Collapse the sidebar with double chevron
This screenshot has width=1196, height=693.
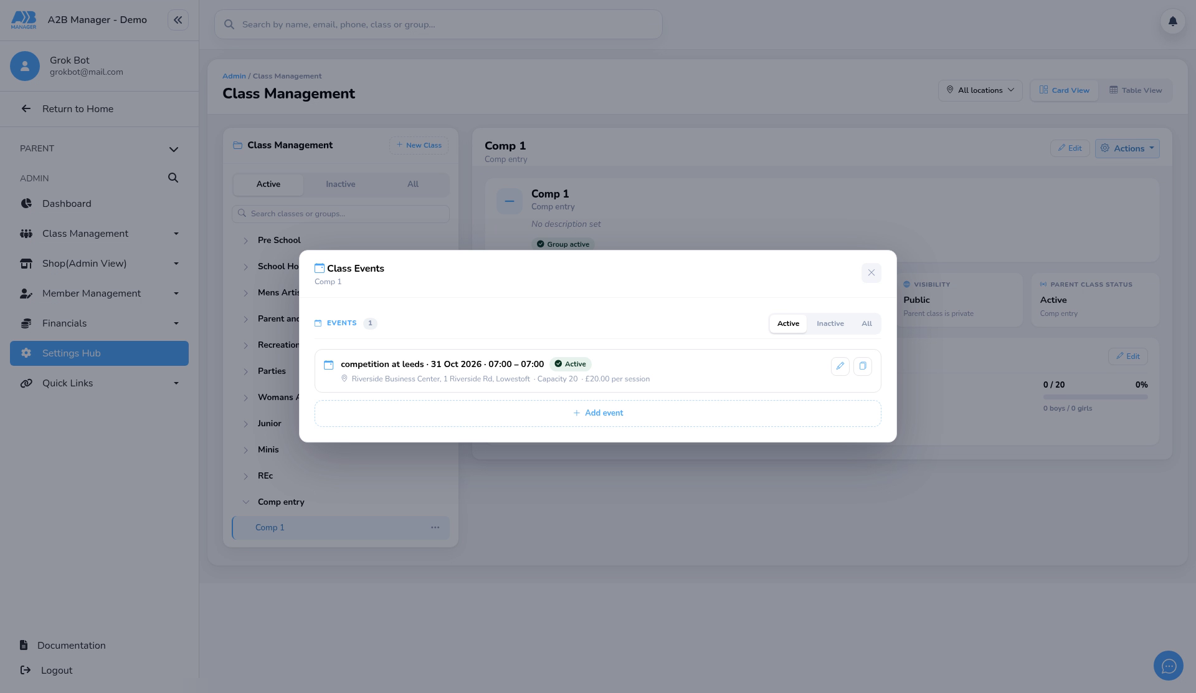(x=178, y=20)
